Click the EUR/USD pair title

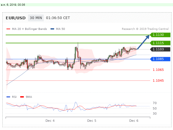pyautogui.click(x=16, y=18)
